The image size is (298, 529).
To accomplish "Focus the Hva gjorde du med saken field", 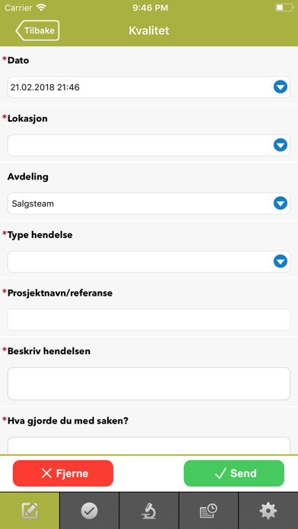I will point(149,445).
